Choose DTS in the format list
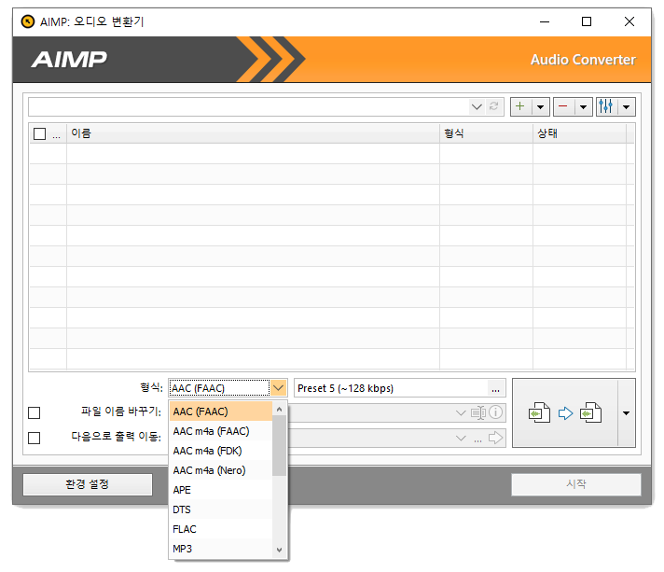Viewport: 664px width, 572px height. click(221, 509)
